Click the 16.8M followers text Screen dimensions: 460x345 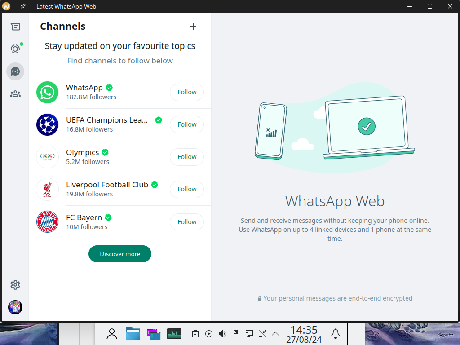pyautogui.click(x=89, y=129)
